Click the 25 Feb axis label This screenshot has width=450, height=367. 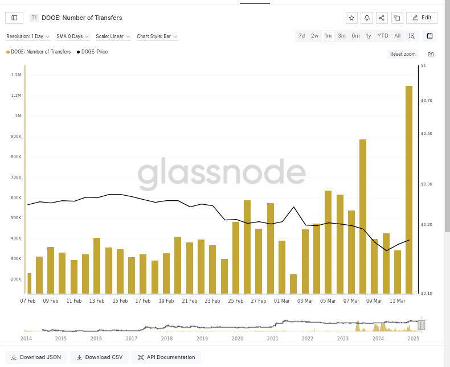coord(236,301)
